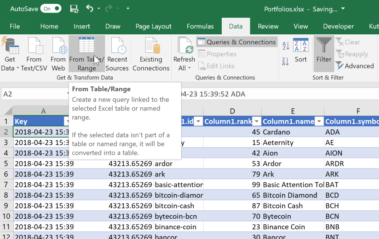The image size is (379, 239).
Task: Click the rank cell showing 87
Action: 232,206
